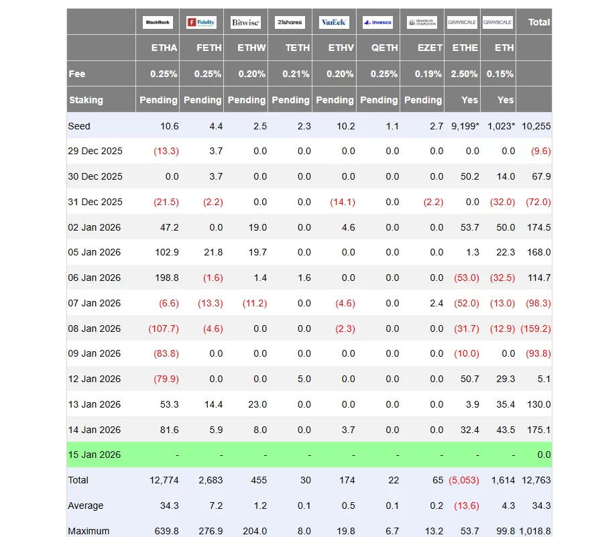
Task: Click Grayscale logo above ETHE ticker
Action: (x=462, y=23)
